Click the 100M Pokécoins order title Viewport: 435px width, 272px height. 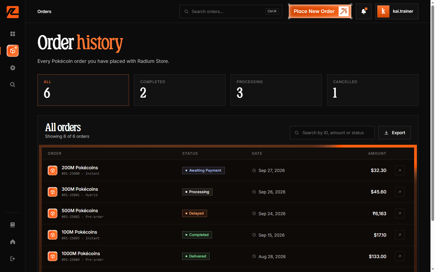79,232
